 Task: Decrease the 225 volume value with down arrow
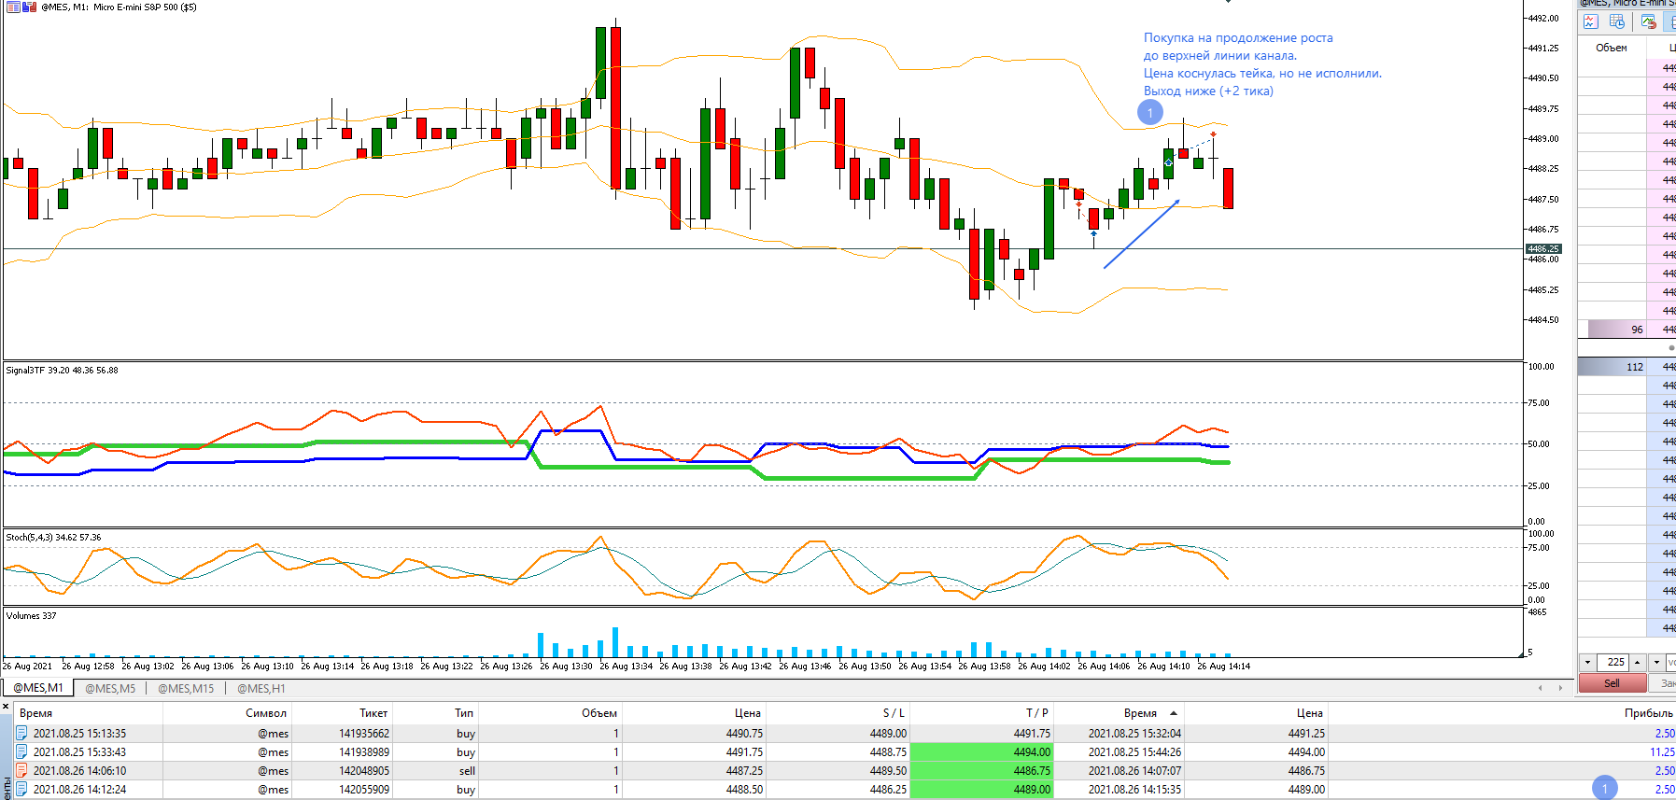coord(1587,662)
